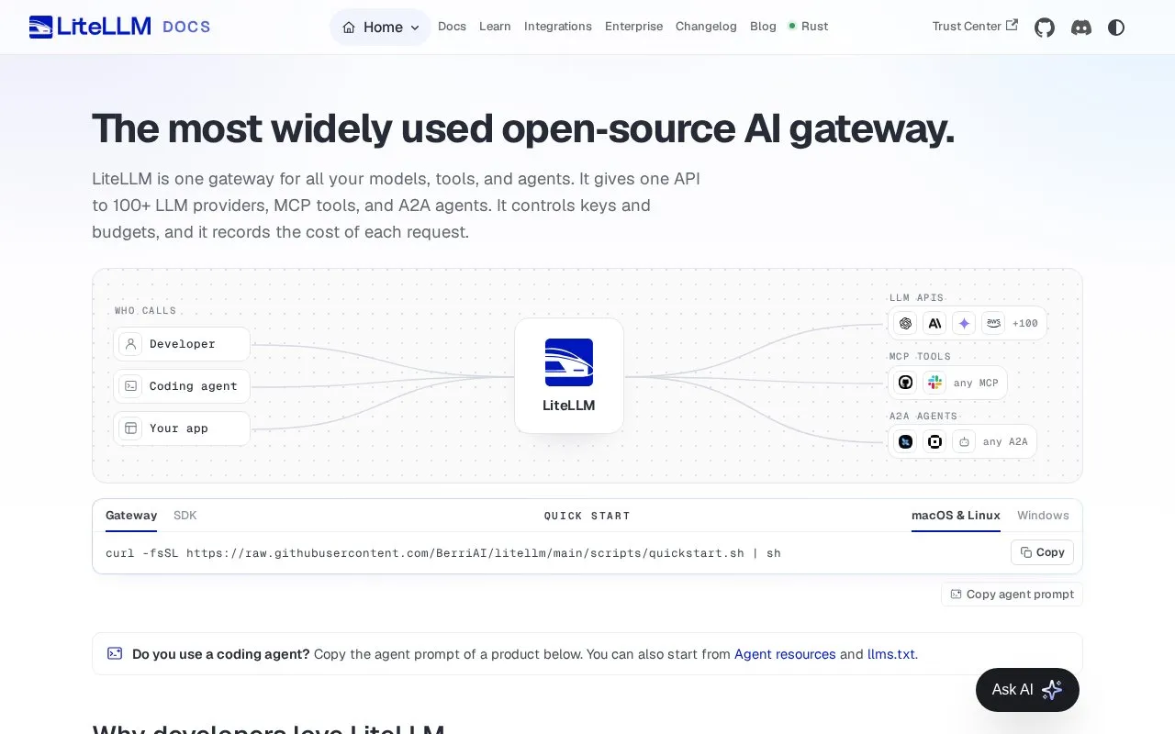Open the Discord community icon

point(1081,28)
